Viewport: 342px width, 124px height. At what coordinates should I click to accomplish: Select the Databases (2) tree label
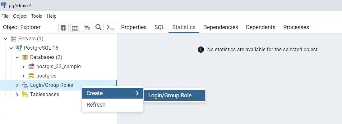click(46, 57)
